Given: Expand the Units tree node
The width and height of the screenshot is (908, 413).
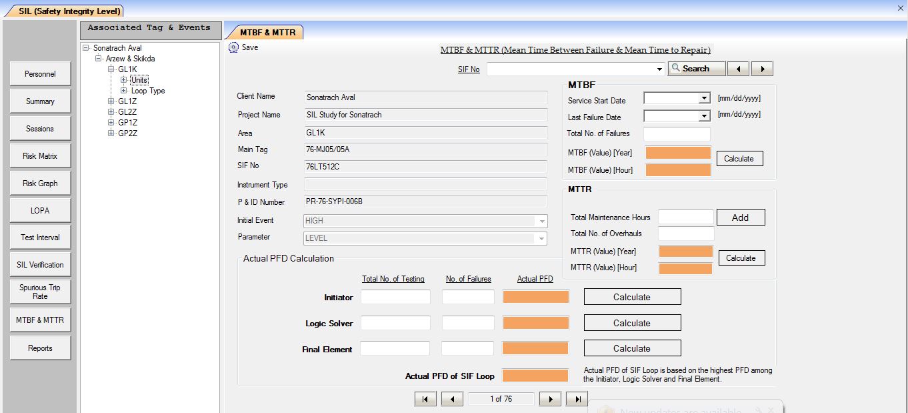Looking at the screenshot, I should pyautogui.click(x=124, y=80).
